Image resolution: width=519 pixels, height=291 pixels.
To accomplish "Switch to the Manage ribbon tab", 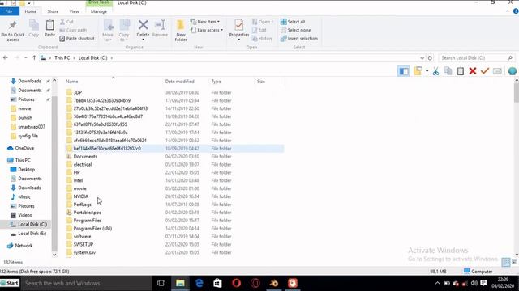I will [x=99, y=11].
